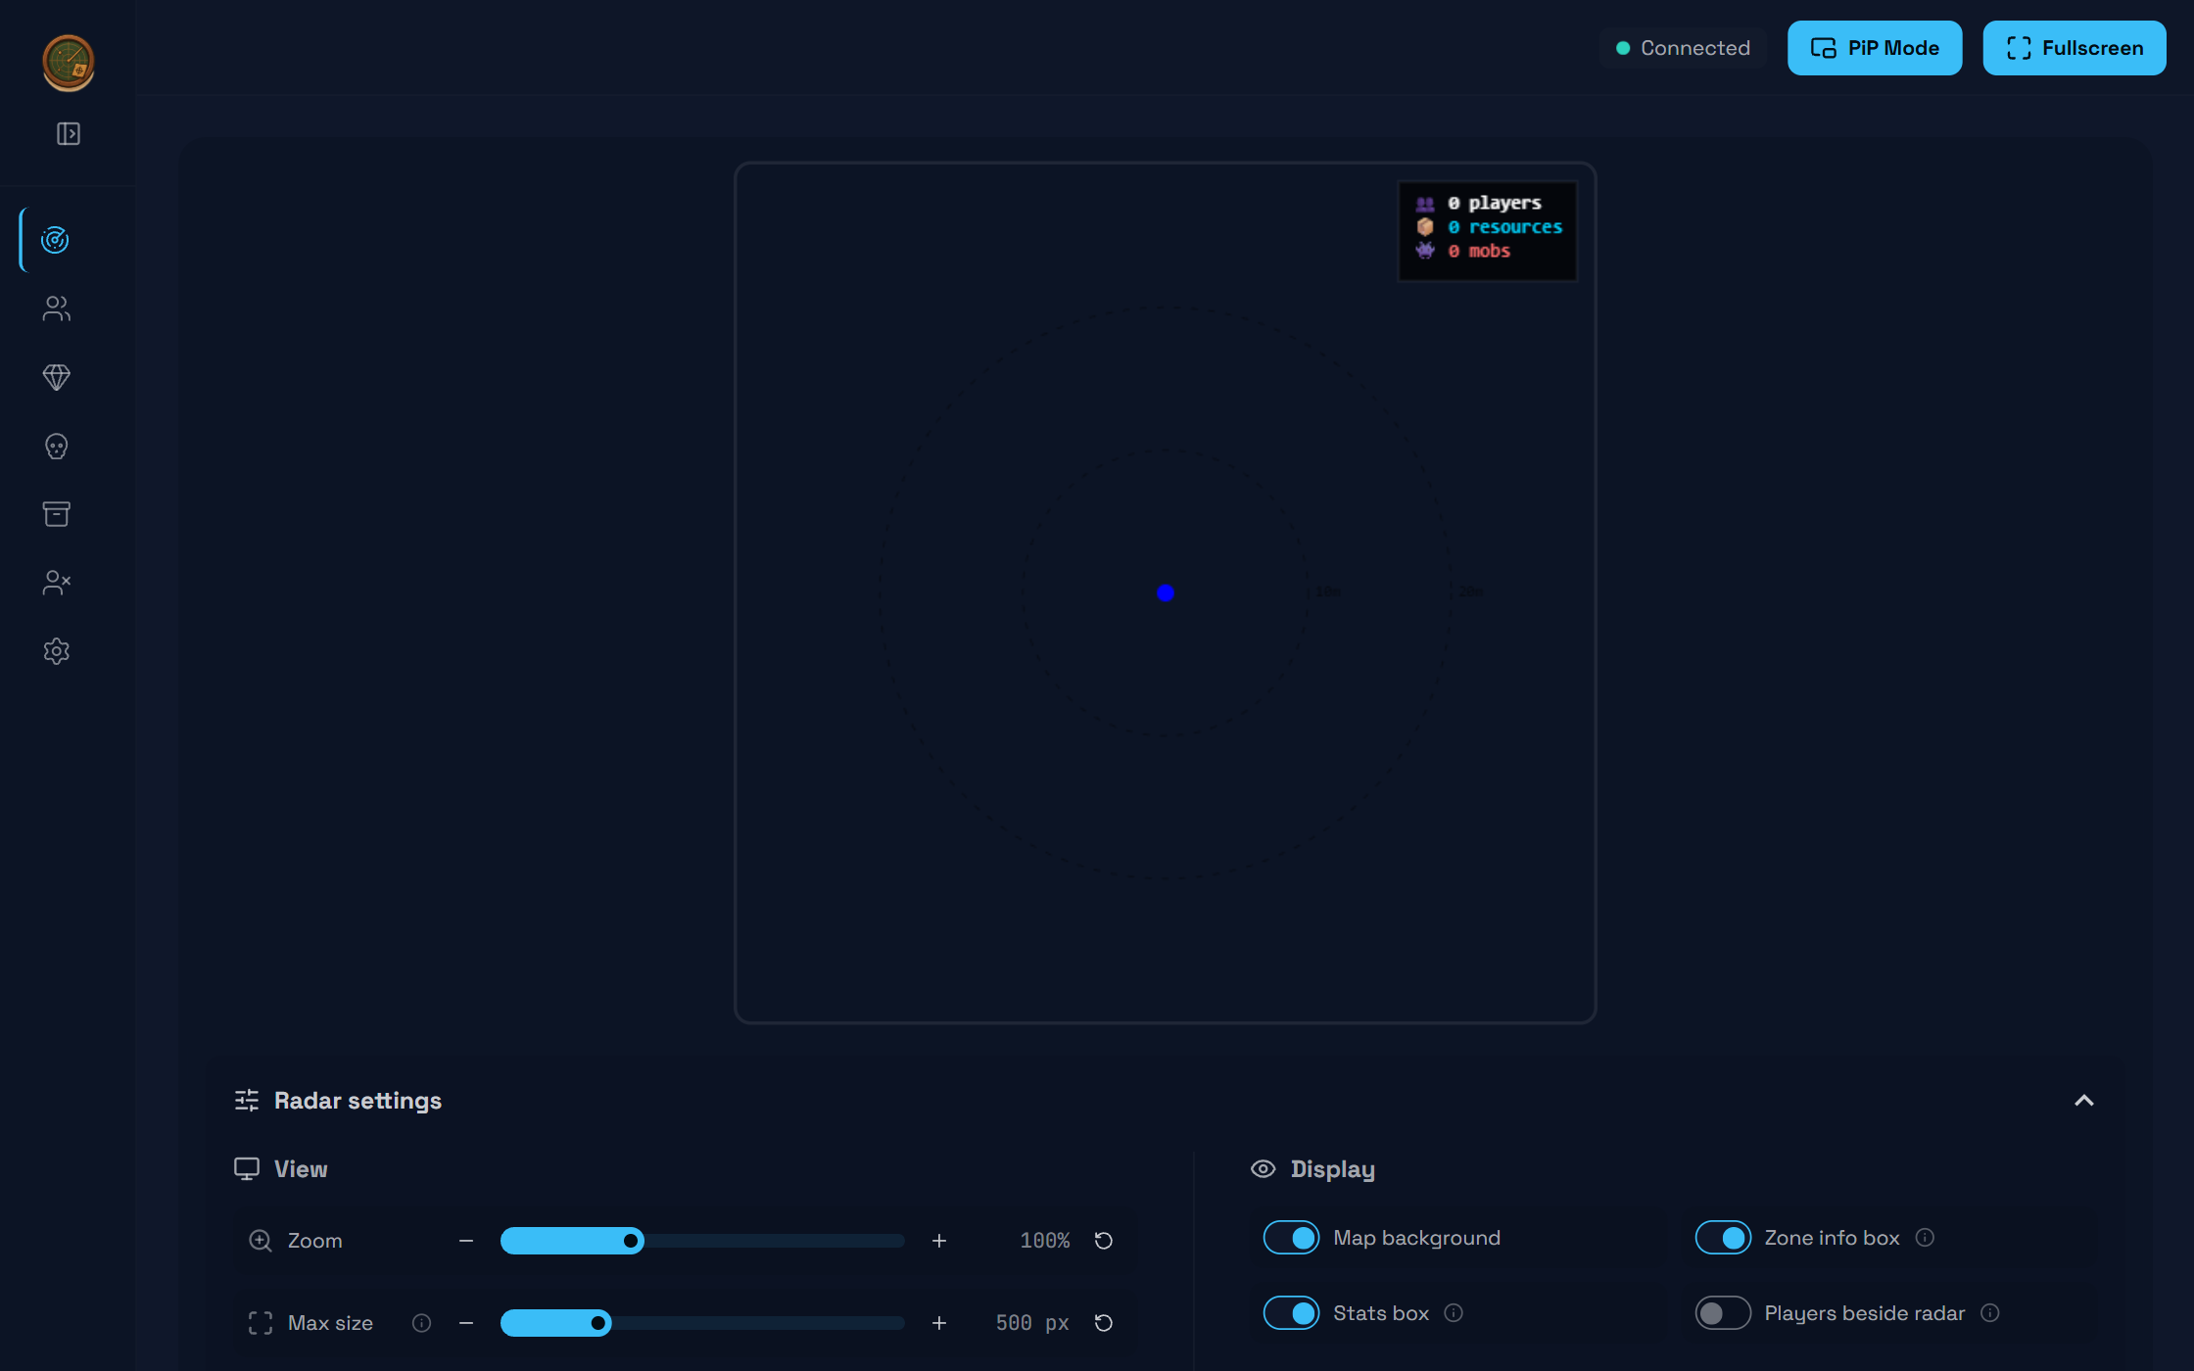Decrease Max size with minus button
This screenshot has height=1371, width=2194.
pos(466,1323)
